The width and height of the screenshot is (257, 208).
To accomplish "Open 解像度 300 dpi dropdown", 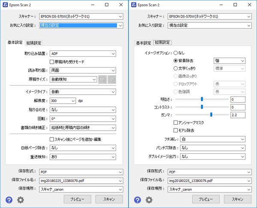I will click(63, 101).
